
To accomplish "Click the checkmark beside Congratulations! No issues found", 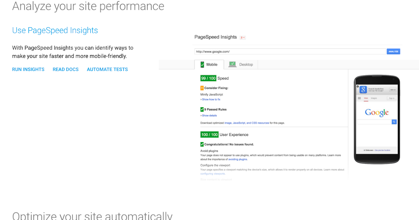I will pyautogui.click(x=202, y=144).
